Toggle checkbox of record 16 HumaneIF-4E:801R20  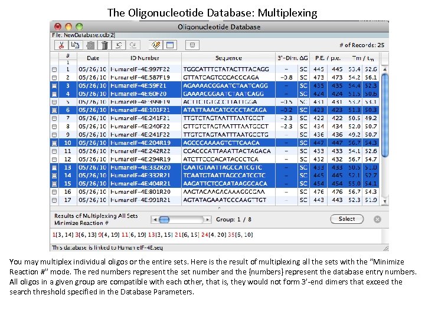point(54,192)
